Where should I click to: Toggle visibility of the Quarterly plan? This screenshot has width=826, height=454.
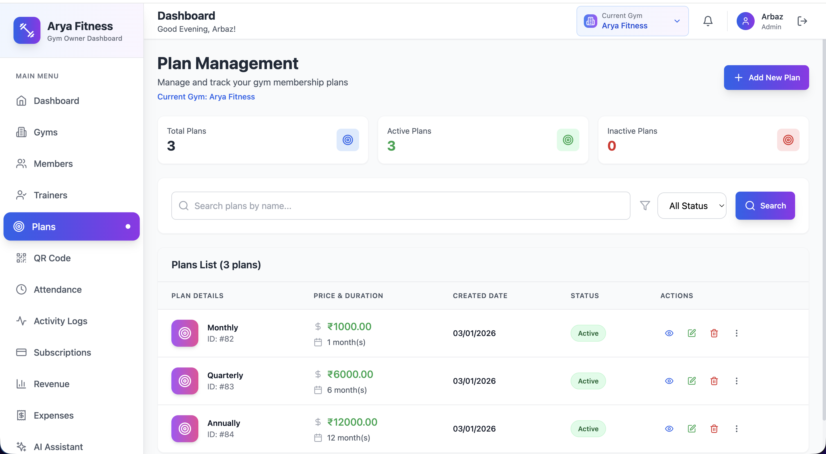pos(669,381)
